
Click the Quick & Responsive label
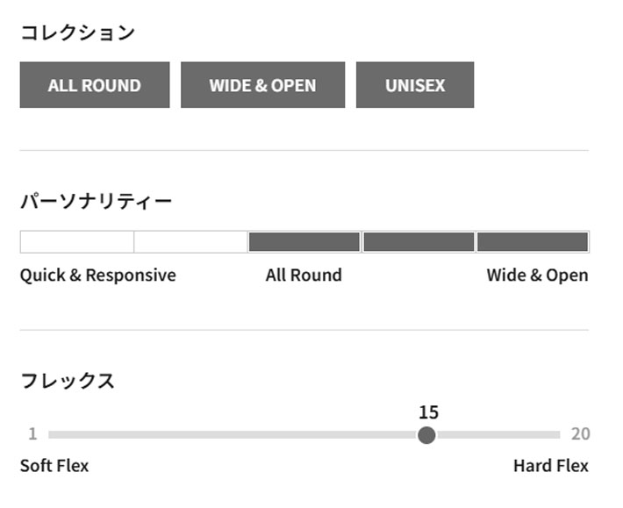pos(97,275)
